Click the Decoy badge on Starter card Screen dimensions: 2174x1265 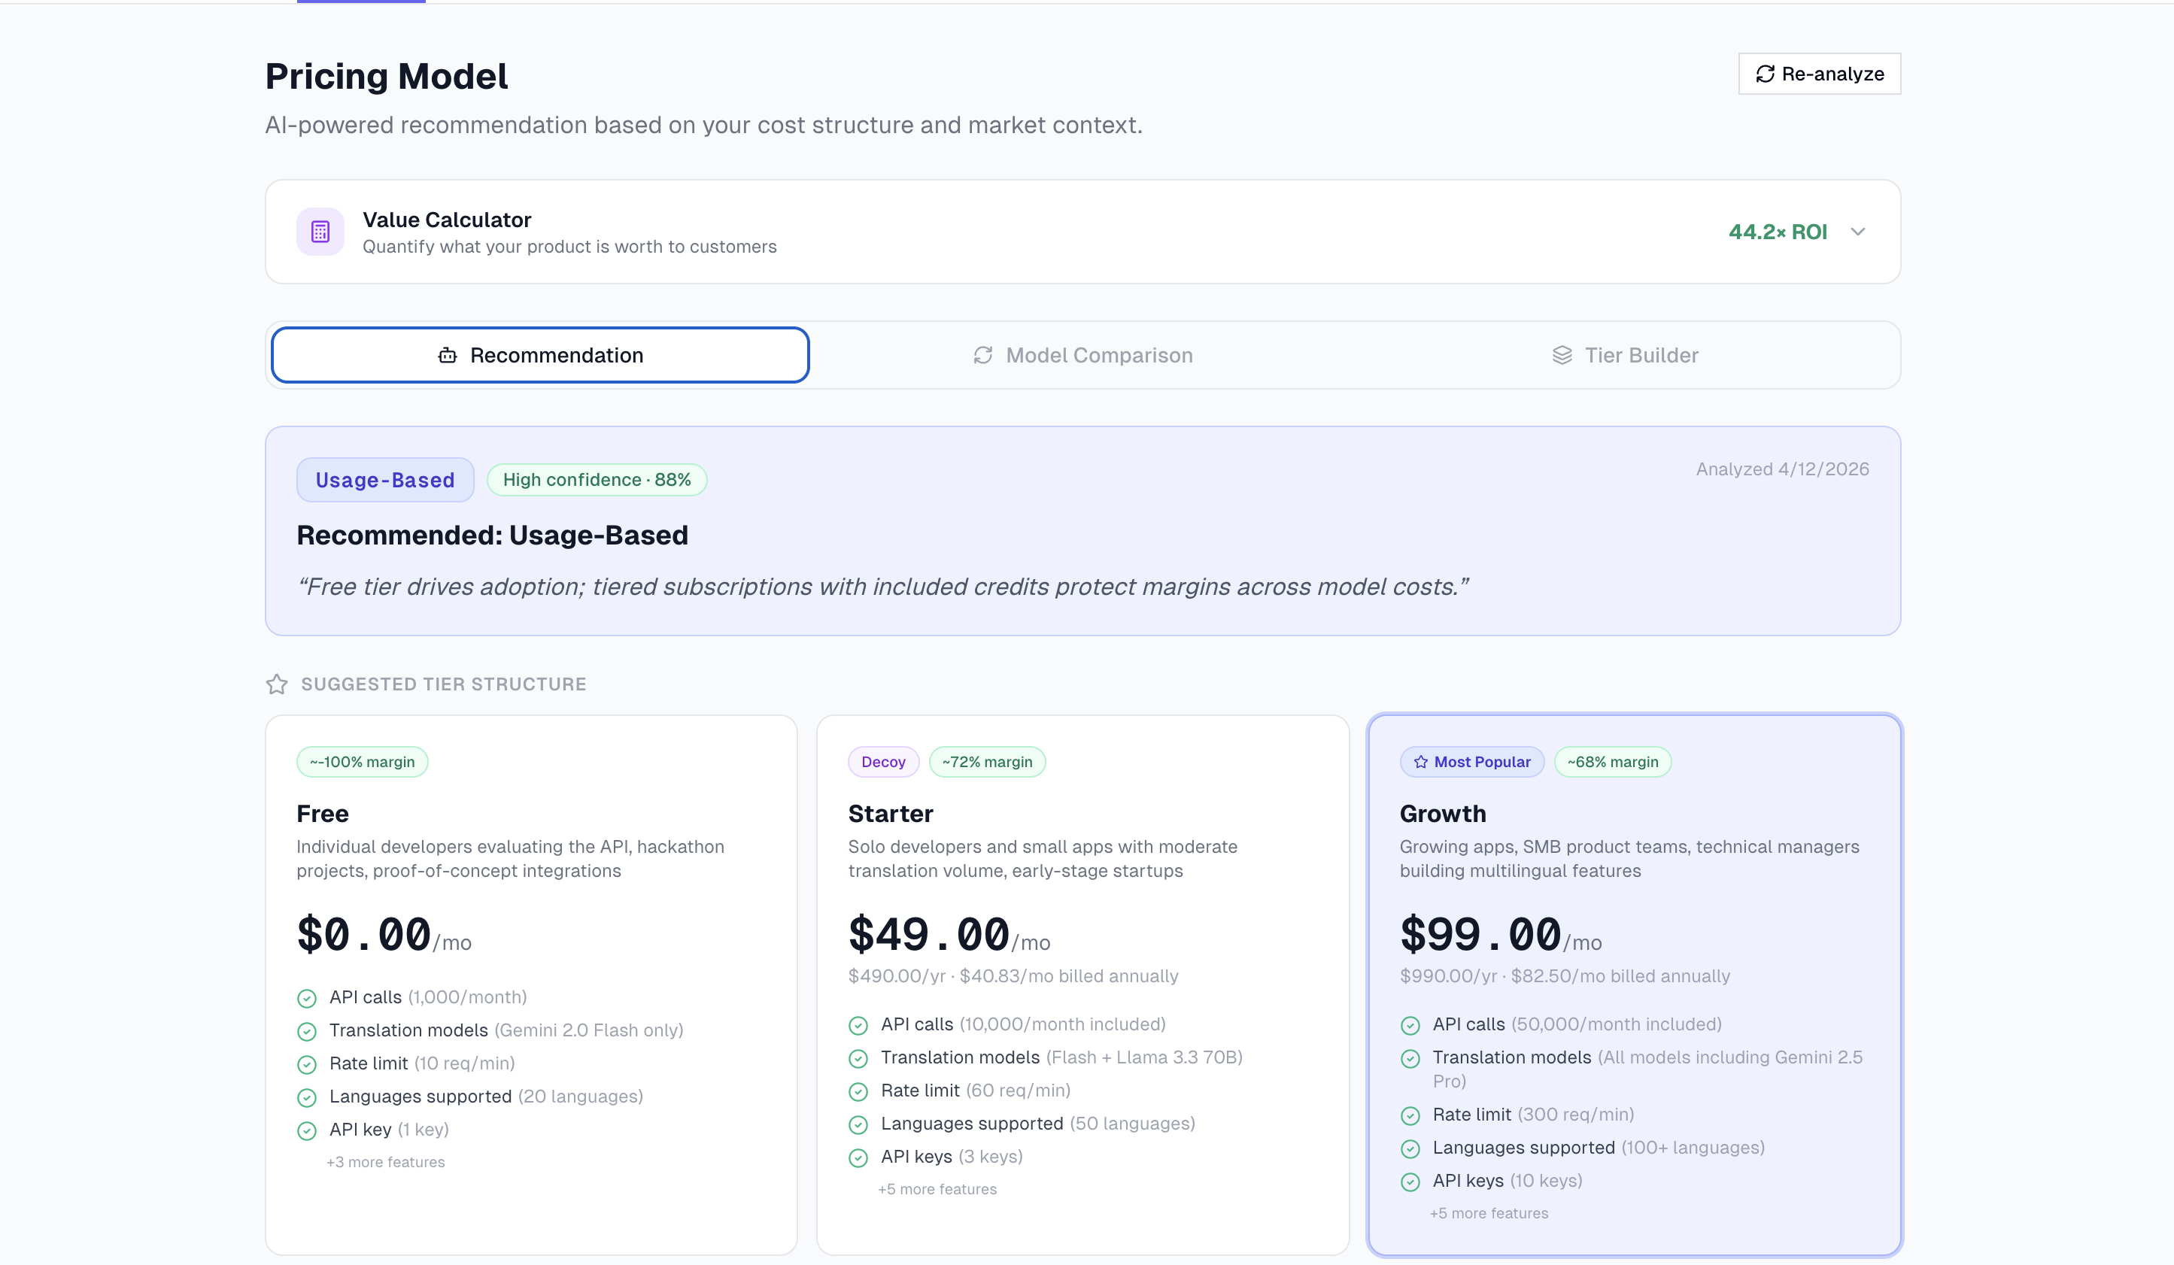(x=883, y=761)
